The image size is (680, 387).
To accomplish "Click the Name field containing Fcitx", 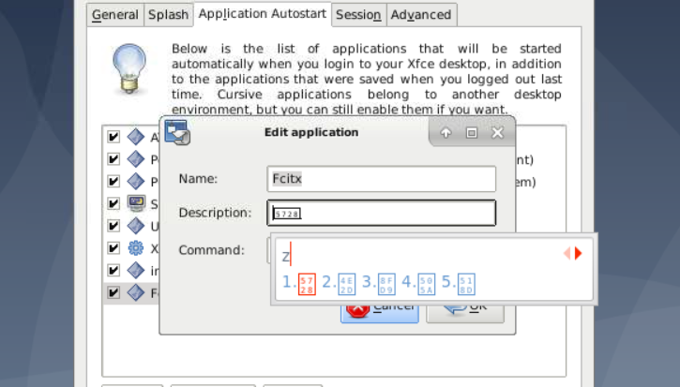I will point(381,179).
